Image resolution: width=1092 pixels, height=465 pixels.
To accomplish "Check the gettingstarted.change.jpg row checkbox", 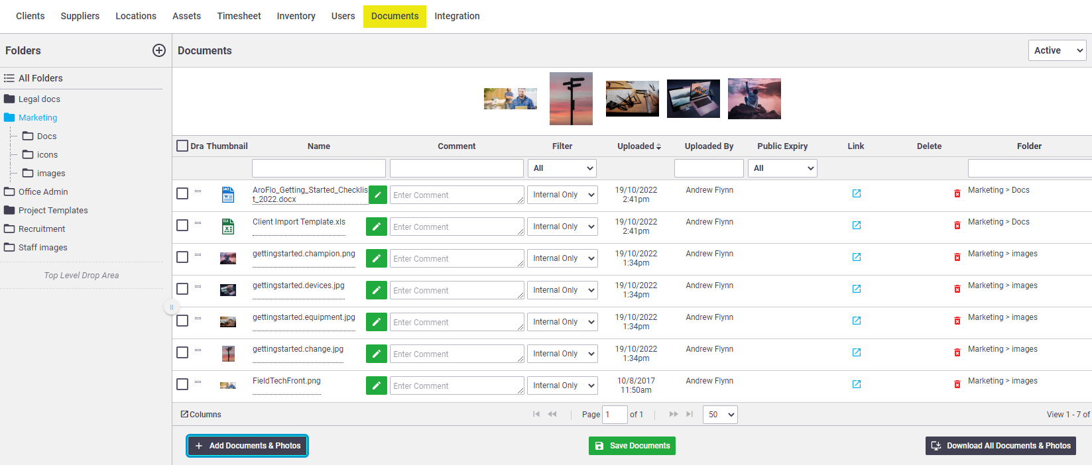I will [x=182, y=352].
